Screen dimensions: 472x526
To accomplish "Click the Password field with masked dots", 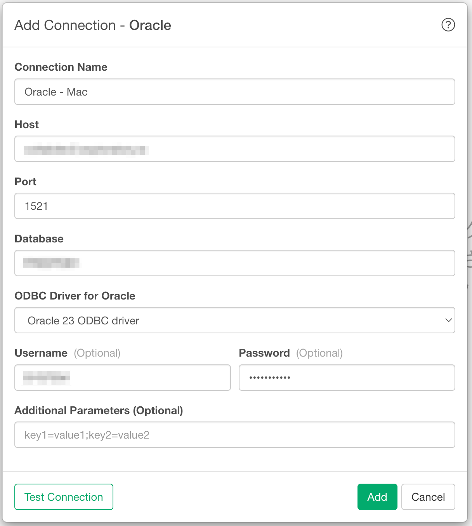I will click(347, 378).
